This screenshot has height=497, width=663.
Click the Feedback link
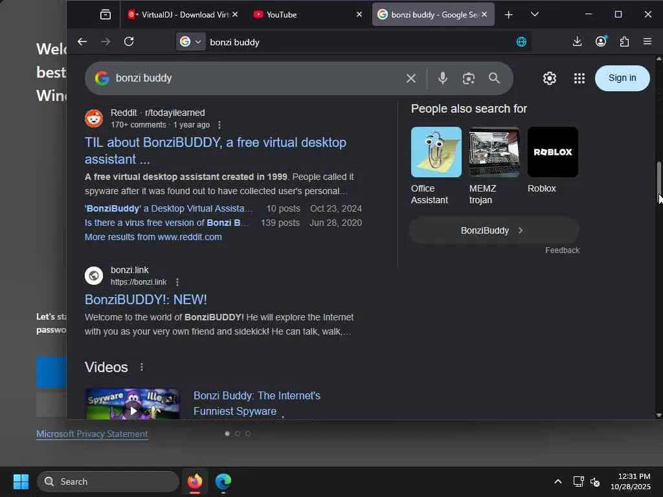coord(562,250)
